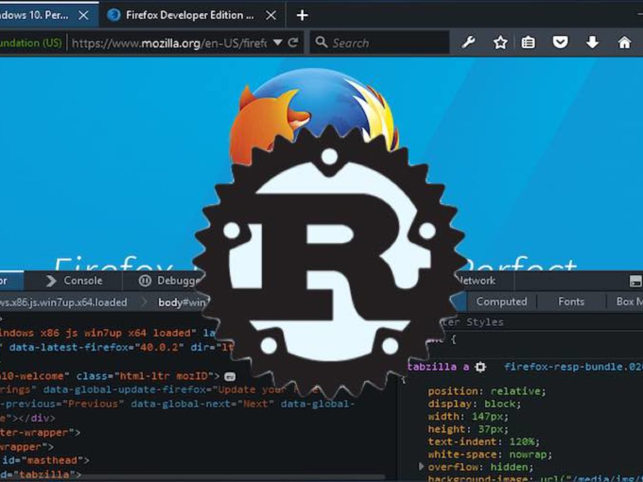
Task: Click the 'block' display value
Action: point(500,403)
